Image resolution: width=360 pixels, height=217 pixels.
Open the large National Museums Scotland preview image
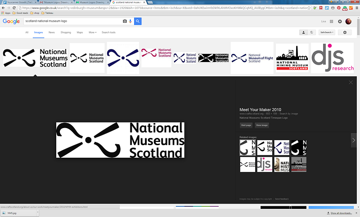click(x=120, y=140)
